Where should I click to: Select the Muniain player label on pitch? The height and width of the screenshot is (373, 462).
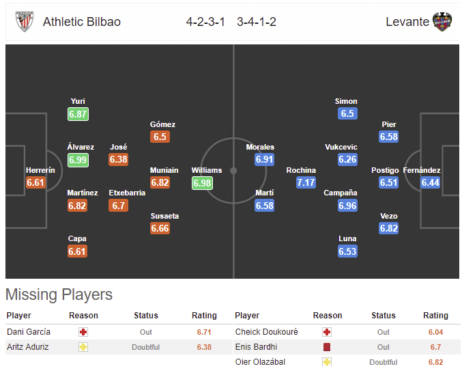(164, 170)
